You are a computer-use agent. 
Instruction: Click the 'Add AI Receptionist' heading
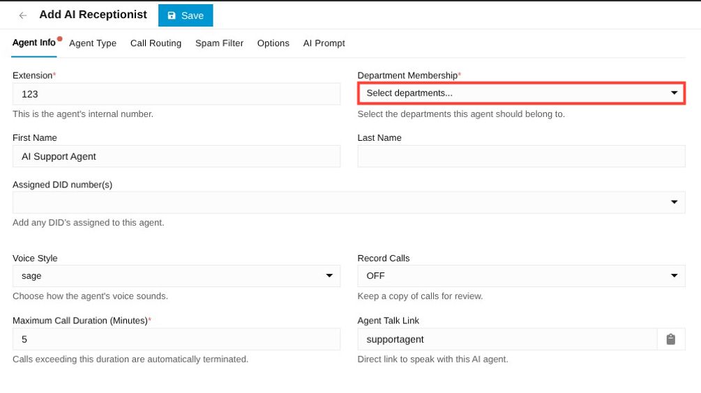(x=93, y=15)
